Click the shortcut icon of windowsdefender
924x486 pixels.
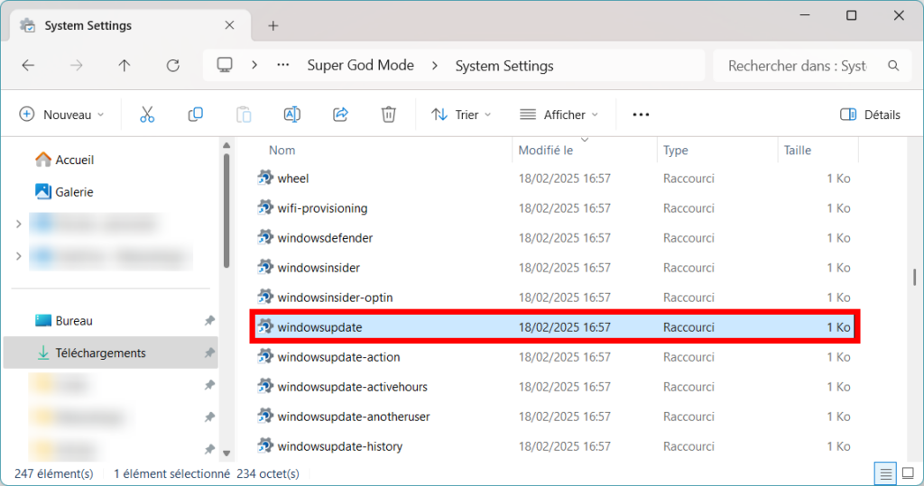point(265,237)
